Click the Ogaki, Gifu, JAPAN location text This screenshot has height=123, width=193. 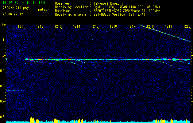coord(127,7)
